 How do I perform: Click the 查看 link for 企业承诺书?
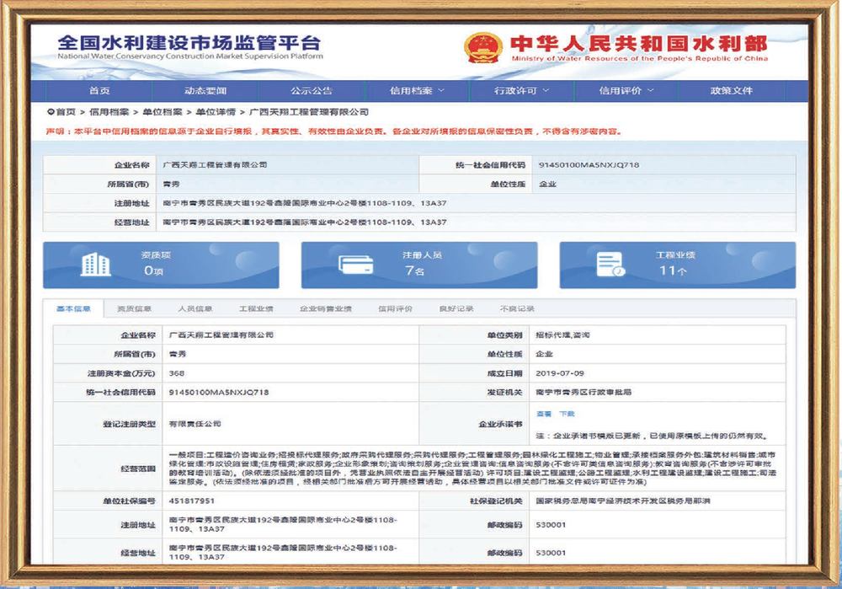tap(543, 414)
